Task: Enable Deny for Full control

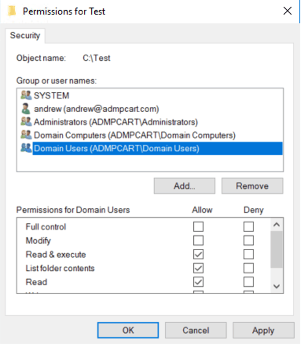Action: (x=249, y=227)
